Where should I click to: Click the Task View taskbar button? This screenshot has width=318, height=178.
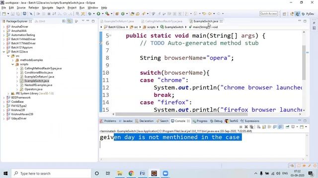pos(108,173)
